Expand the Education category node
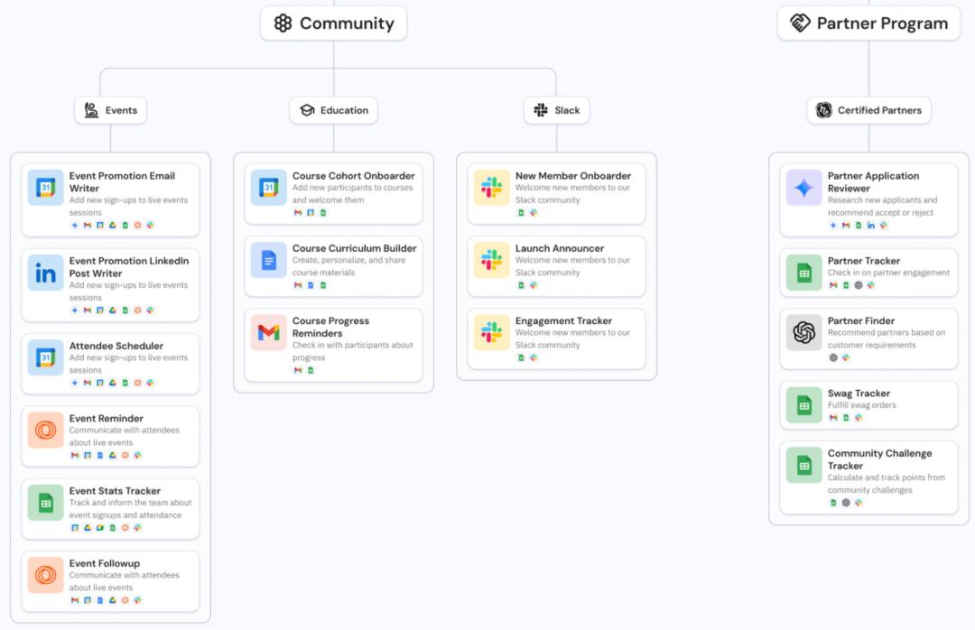Screen dimensions: 975x630 333,110
